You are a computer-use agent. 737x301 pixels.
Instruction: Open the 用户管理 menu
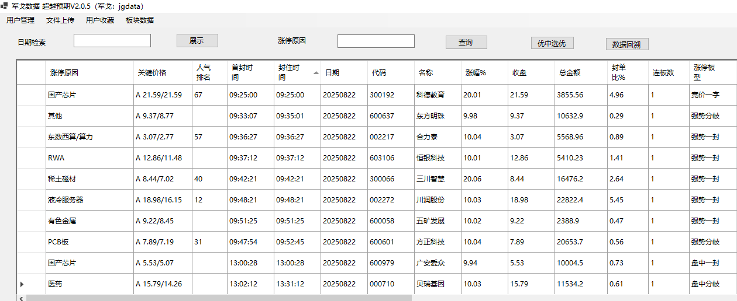20,20
